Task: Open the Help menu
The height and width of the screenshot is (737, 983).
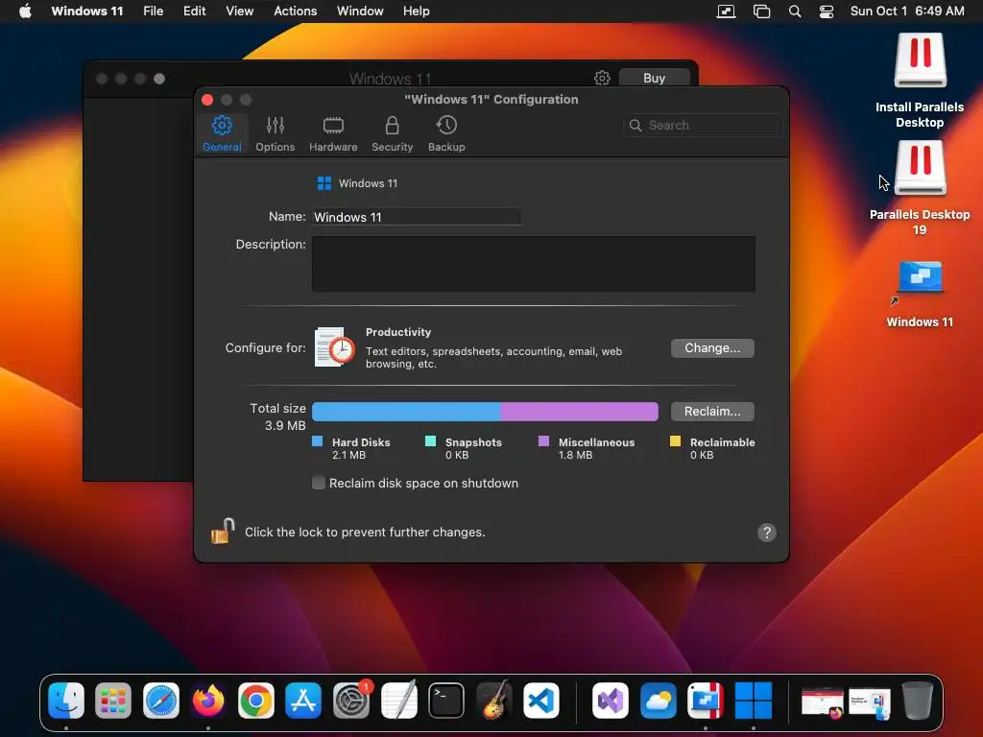Action: tap(417, 12)
